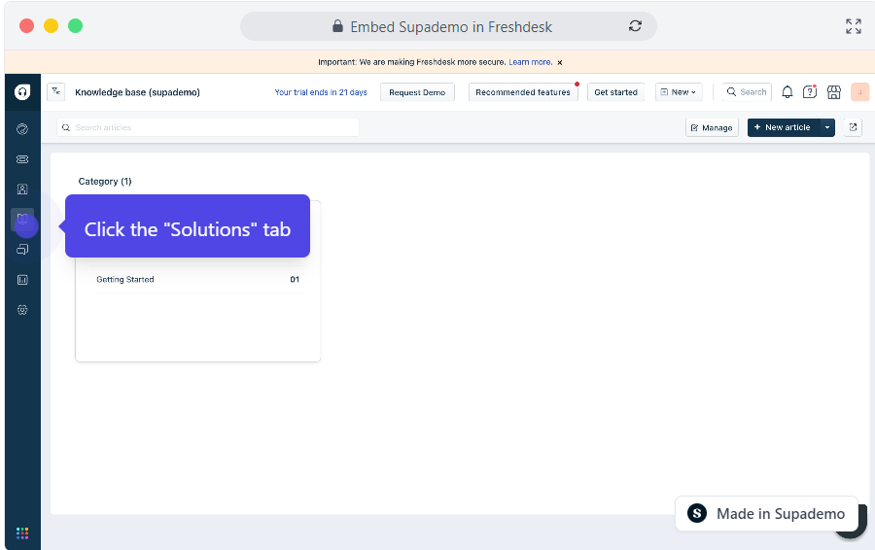Open the Forums chat icon in sidebar
This screenshot has height=550, width=875.
tap(22, 250)
